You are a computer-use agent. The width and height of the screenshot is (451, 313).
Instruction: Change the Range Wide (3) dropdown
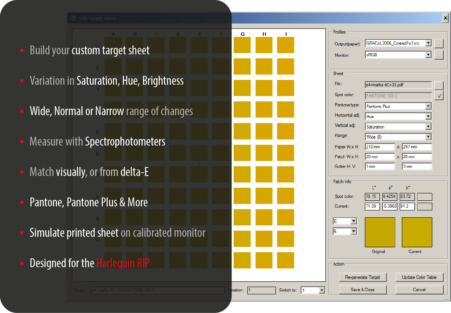pos(428,137)
